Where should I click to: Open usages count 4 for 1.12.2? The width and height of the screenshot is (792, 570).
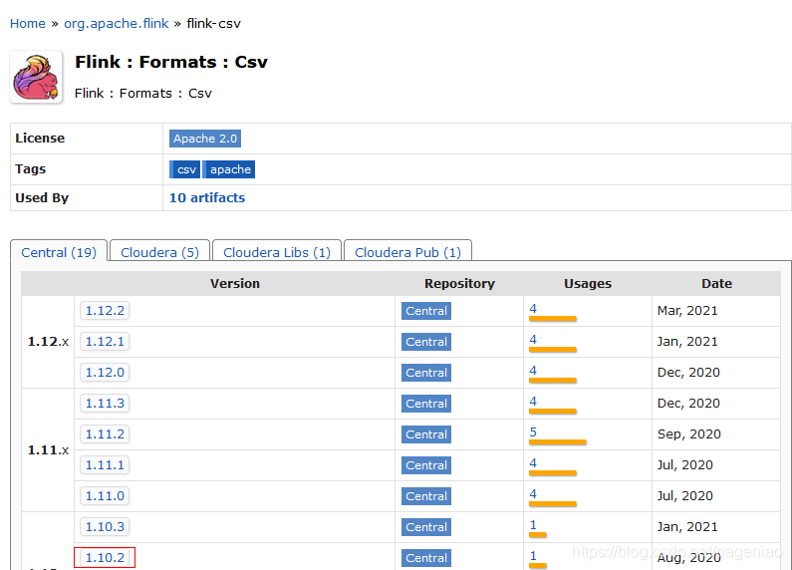pyautogui.click(x=533, y=308)
